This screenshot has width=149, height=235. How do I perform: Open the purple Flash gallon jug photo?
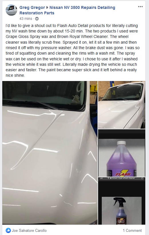point(122,153)
